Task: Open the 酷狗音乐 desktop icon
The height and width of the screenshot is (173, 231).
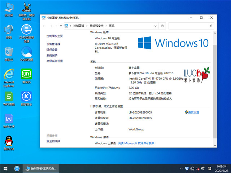Action: click(26, 98)
